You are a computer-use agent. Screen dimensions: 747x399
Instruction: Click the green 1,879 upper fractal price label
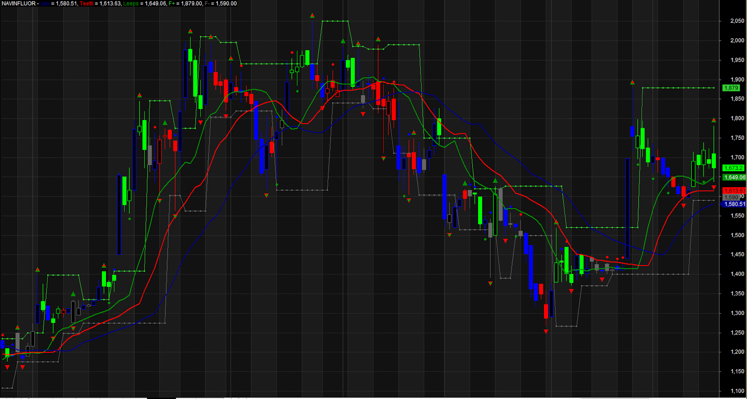point(731,88)
